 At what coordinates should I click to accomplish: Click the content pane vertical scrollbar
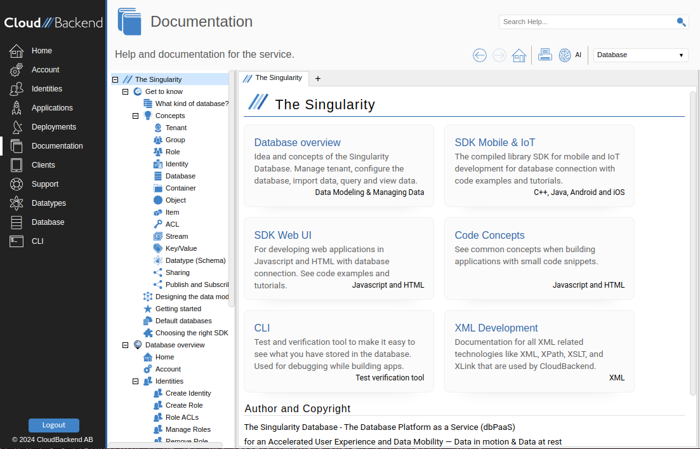(693, 243)
